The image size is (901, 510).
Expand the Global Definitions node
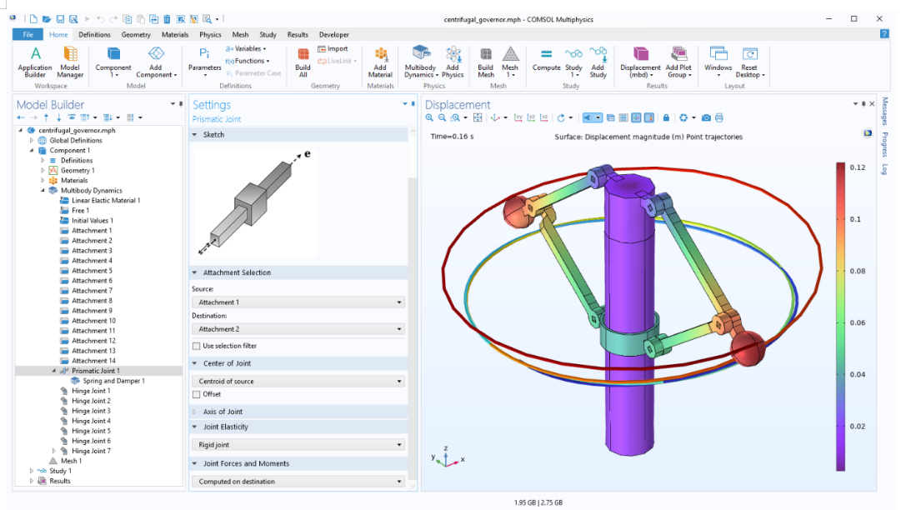click(x=32, y=141)
